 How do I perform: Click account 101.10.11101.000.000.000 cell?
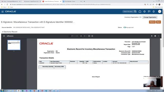[120, 63]
